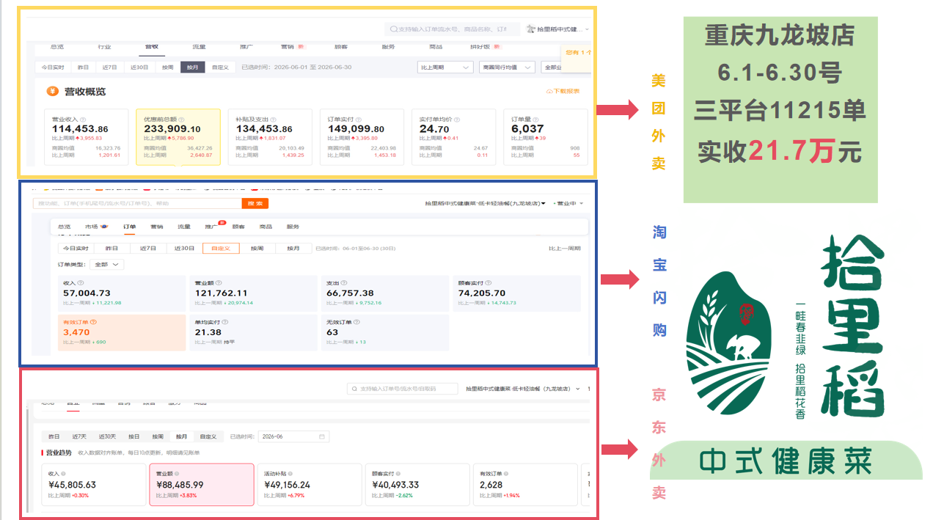Open the 营业中 status dropdown

[x=569, y=203]
